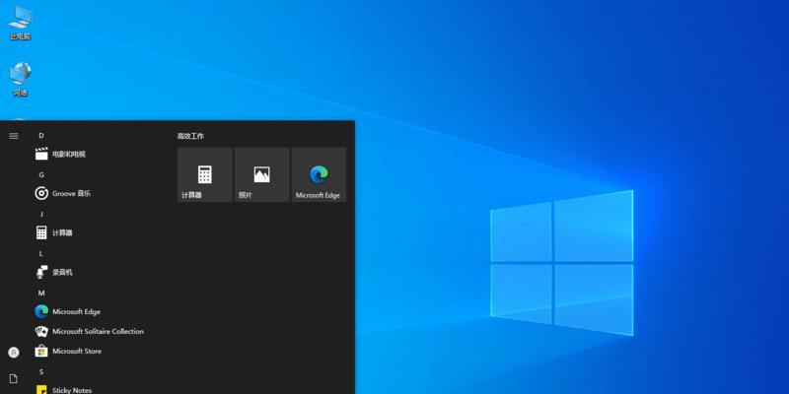Click the 高效工作 tile group title
The height and width of the screenshot is (394, 789).
point(190,136)
